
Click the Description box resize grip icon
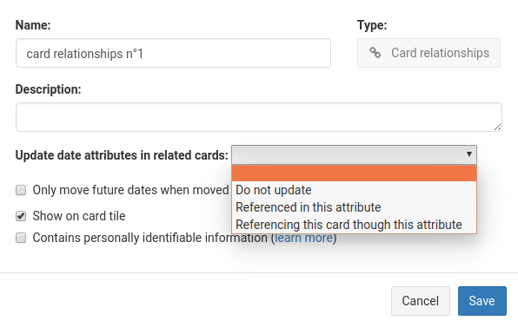click(x=497, y=128)
